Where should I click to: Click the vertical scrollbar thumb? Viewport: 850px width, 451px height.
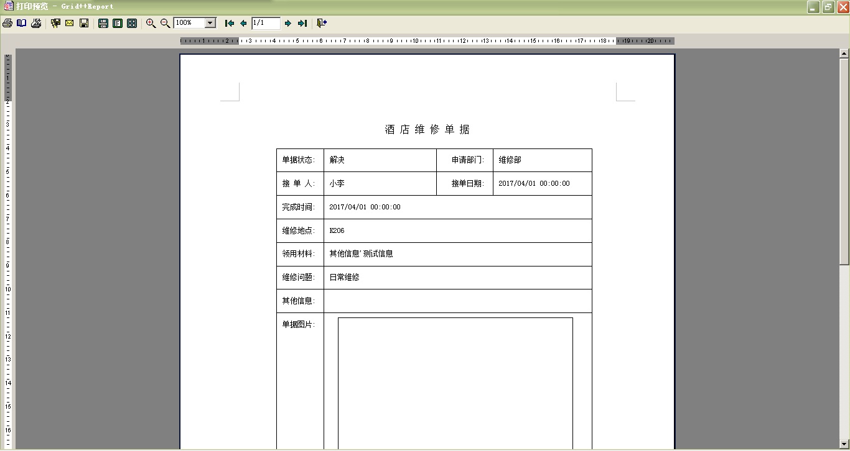[x=844, y=162]
